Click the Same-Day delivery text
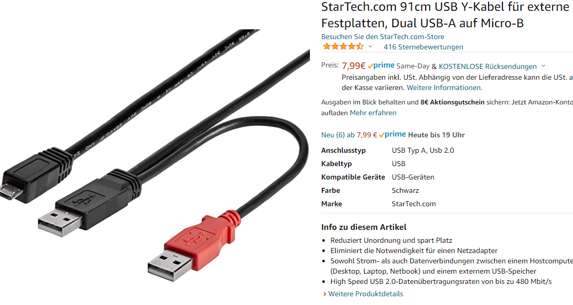573x305 pixels. (x=413, y=66)
